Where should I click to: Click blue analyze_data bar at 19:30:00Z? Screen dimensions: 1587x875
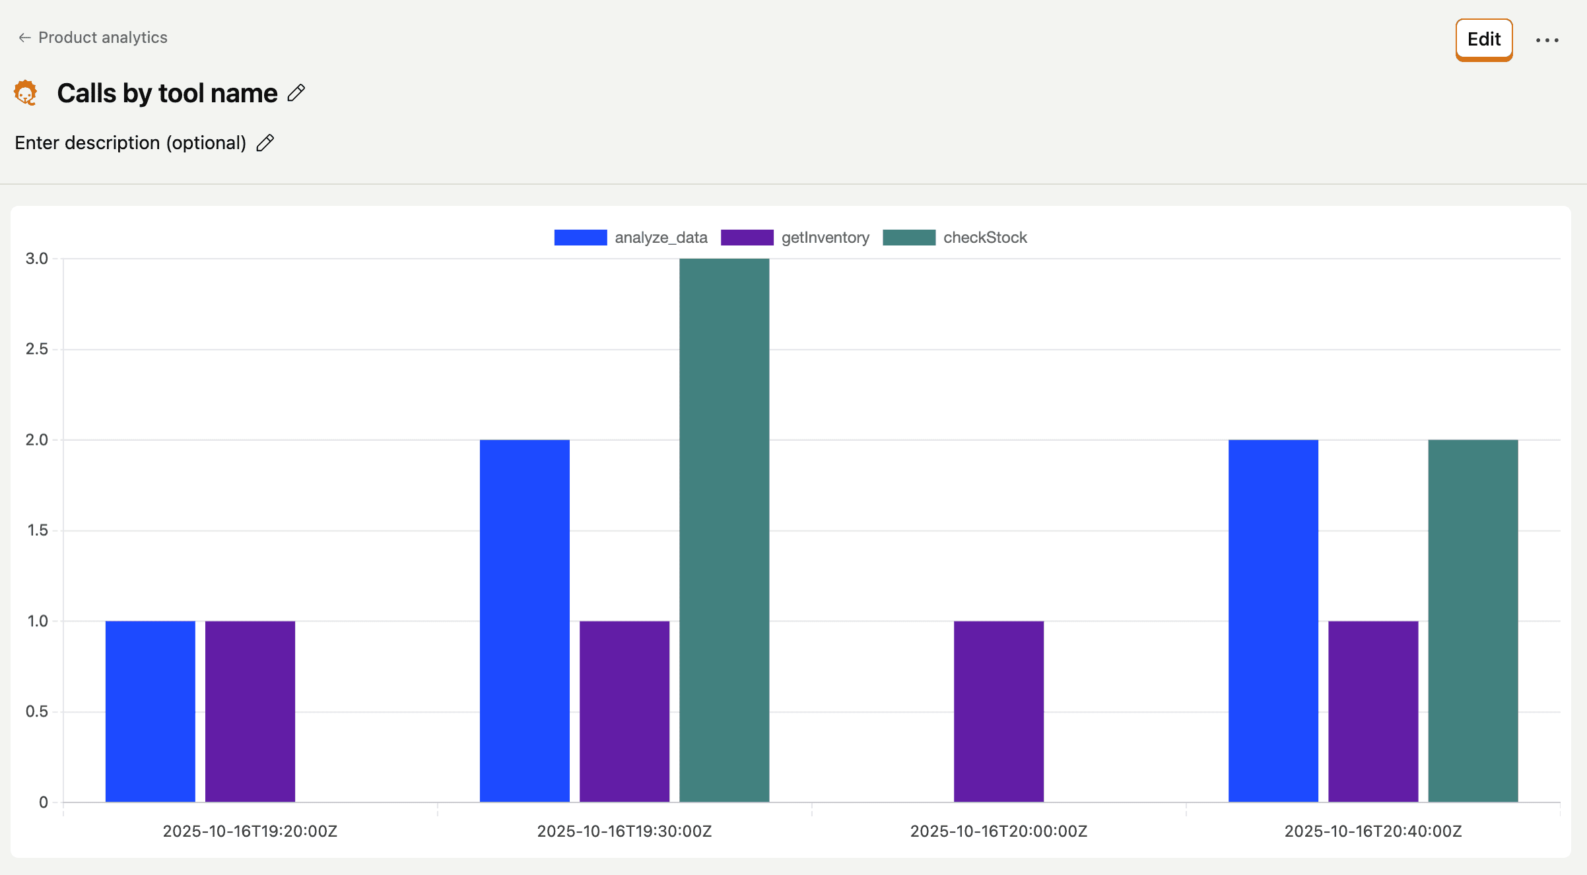525,620
